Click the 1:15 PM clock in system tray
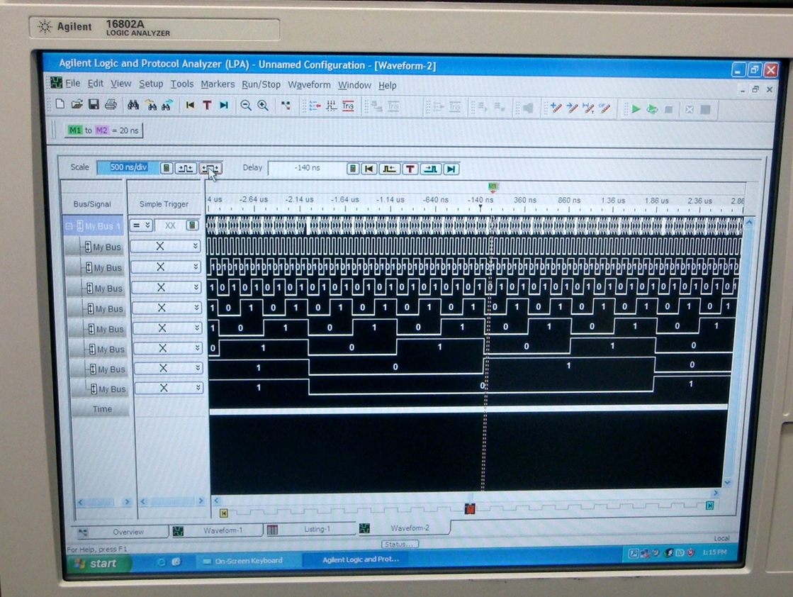Viewport: 793px width, 597px height. click(714, 552)
